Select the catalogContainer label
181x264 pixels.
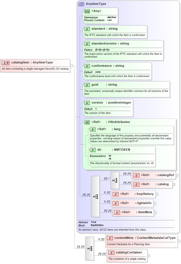click(x=129, y=253)
